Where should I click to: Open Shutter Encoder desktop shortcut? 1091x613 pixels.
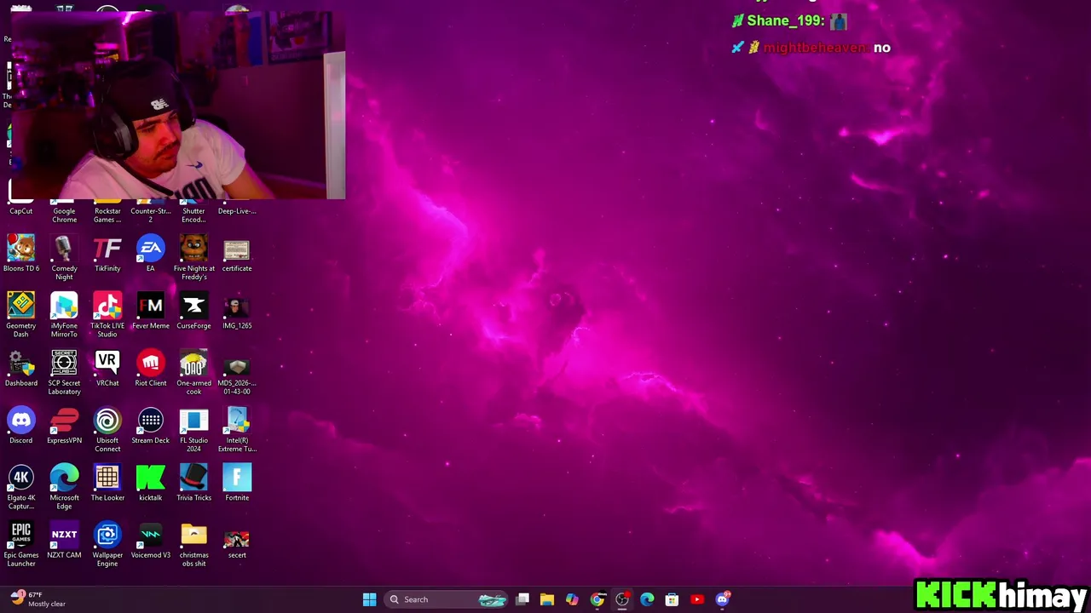pos(193,213)
